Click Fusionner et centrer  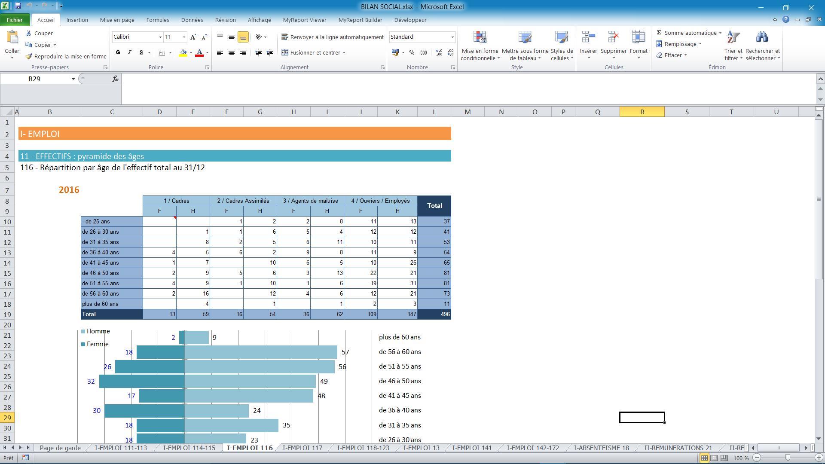coord(311,52)
